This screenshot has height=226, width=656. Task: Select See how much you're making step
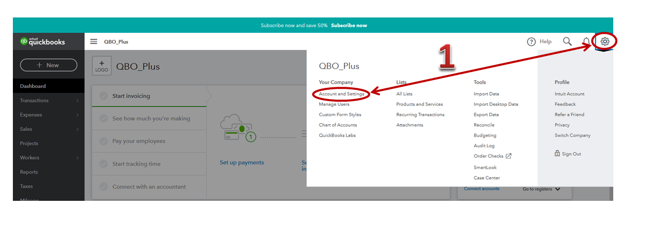pyautogui.click(x=149, y=119)
